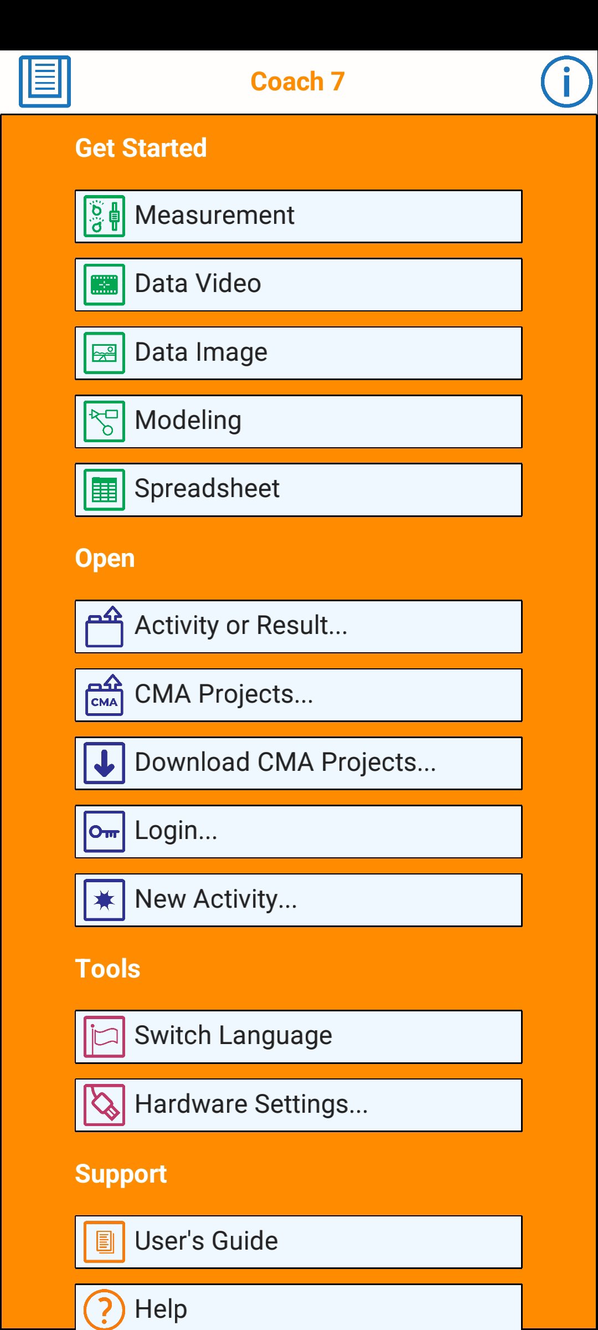Click the Data Image picture icon

coord(104,353)
